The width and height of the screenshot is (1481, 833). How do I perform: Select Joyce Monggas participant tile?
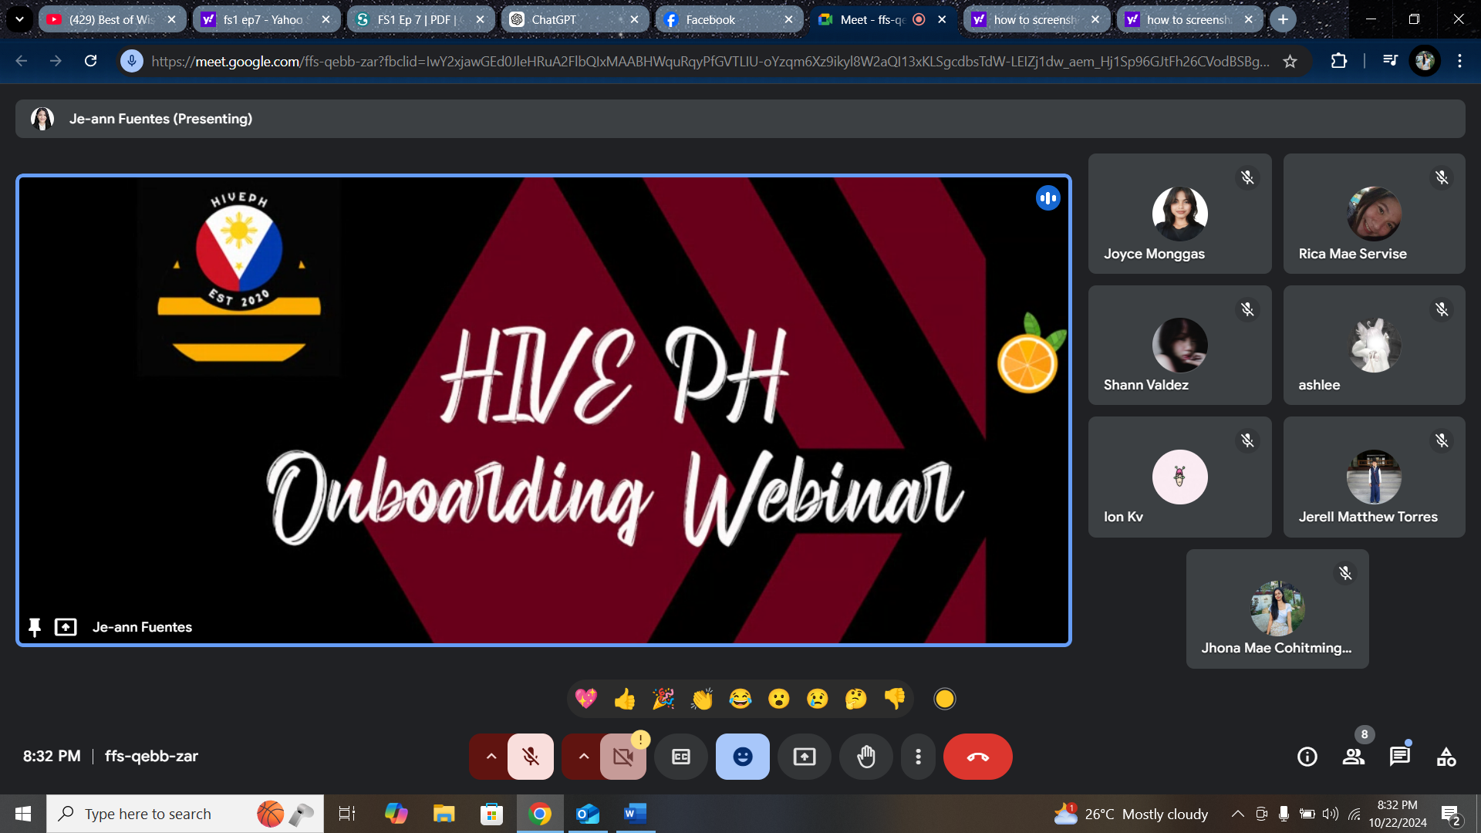click(1179, 214)
